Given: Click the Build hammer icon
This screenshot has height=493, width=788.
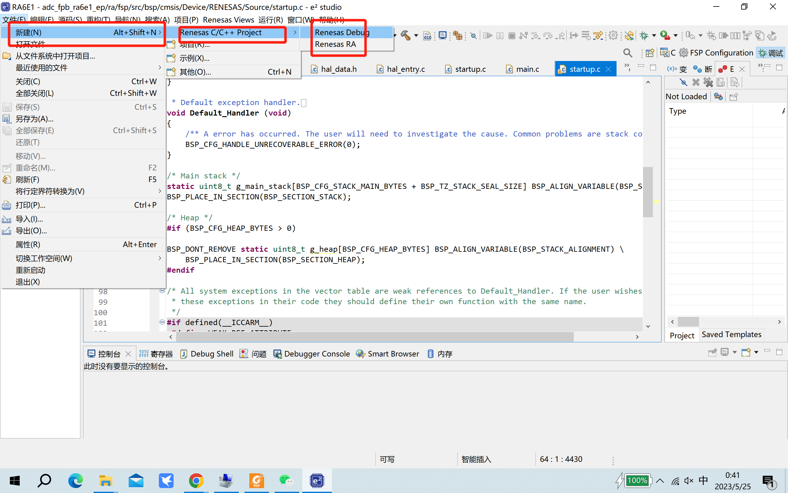Looking at the screenshot, I should click(405, 35).
